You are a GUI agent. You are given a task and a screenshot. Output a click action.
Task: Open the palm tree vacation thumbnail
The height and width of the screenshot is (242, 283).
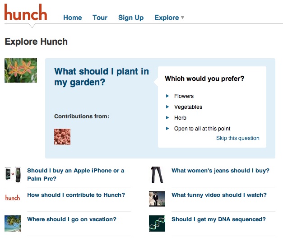13,223
